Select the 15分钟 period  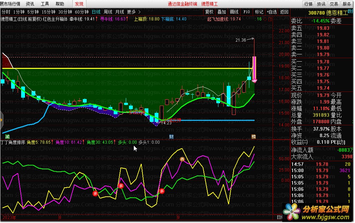click(x=49, y=12)
